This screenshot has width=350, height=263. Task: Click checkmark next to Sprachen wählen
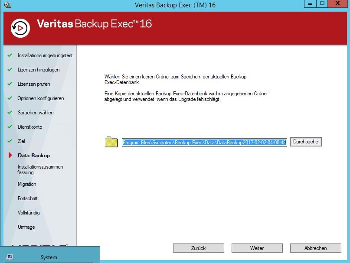(x=10, y=112)
